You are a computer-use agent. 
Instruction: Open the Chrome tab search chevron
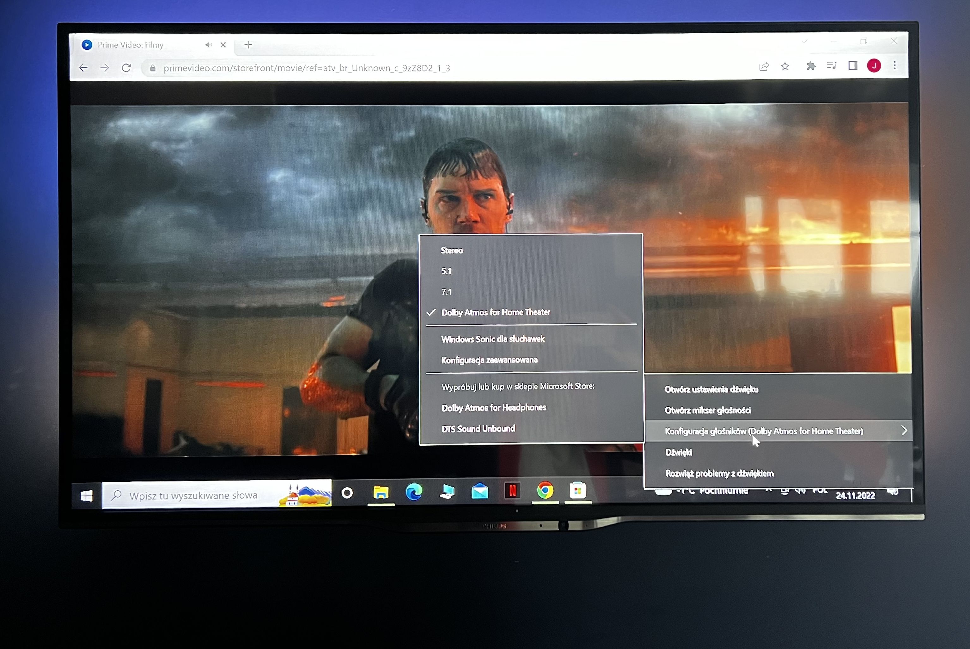click(804, 41)
